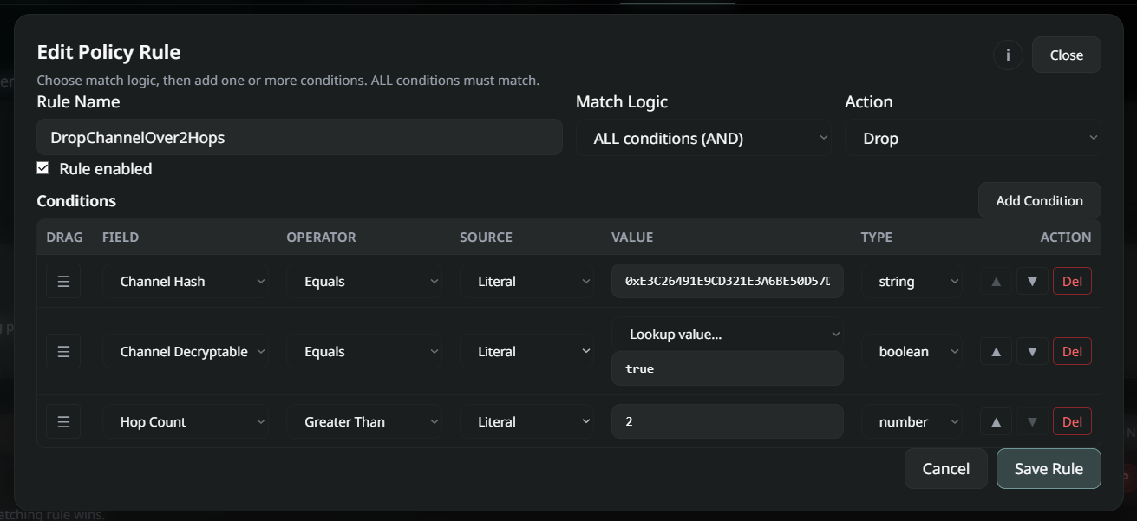Open the Match Logic dropdown
Viewport: 1137px width, 521px height.
[x=703, y=138]
